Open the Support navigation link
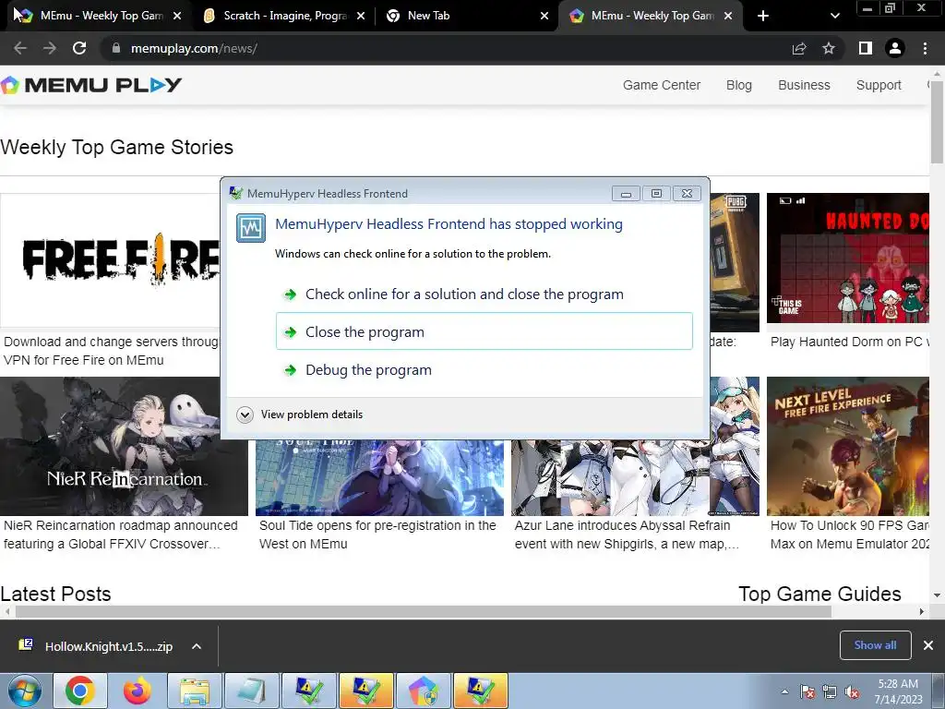Screen dimensions: 945x709 pyautogui.click(x=879, y=85)
